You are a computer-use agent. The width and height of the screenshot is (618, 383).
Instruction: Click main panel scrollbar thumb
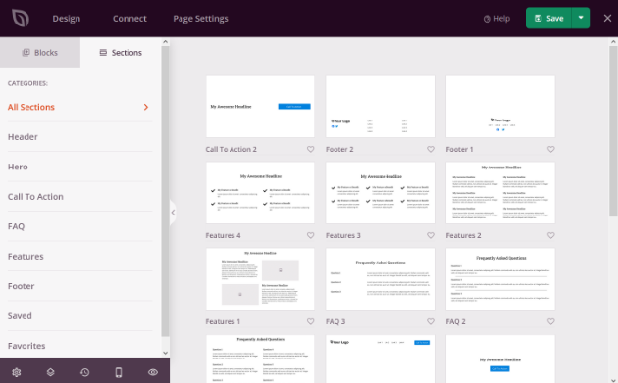pyautogui.click(x=613, y=131)
